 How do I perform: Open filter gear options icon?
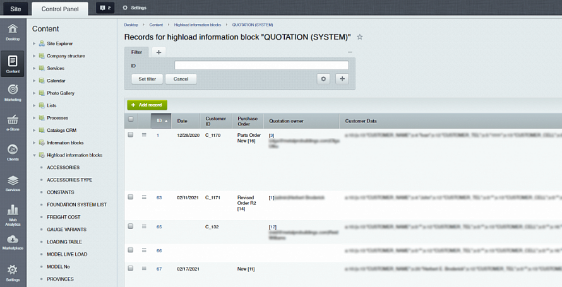(324, 79)
